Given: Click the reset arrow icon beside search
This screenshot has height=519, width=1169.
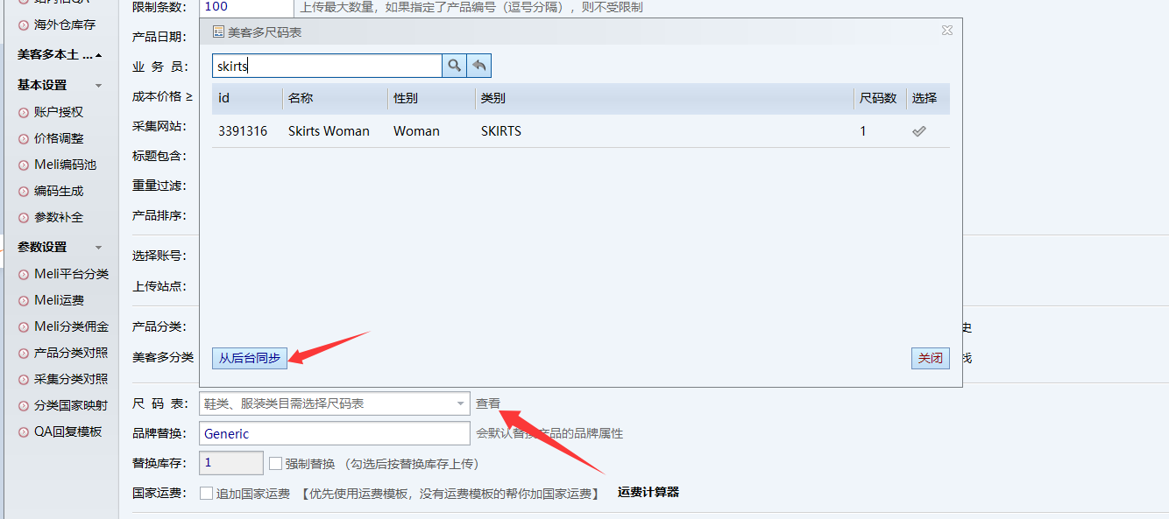Looking at the screenshot, I should point(479,66).
